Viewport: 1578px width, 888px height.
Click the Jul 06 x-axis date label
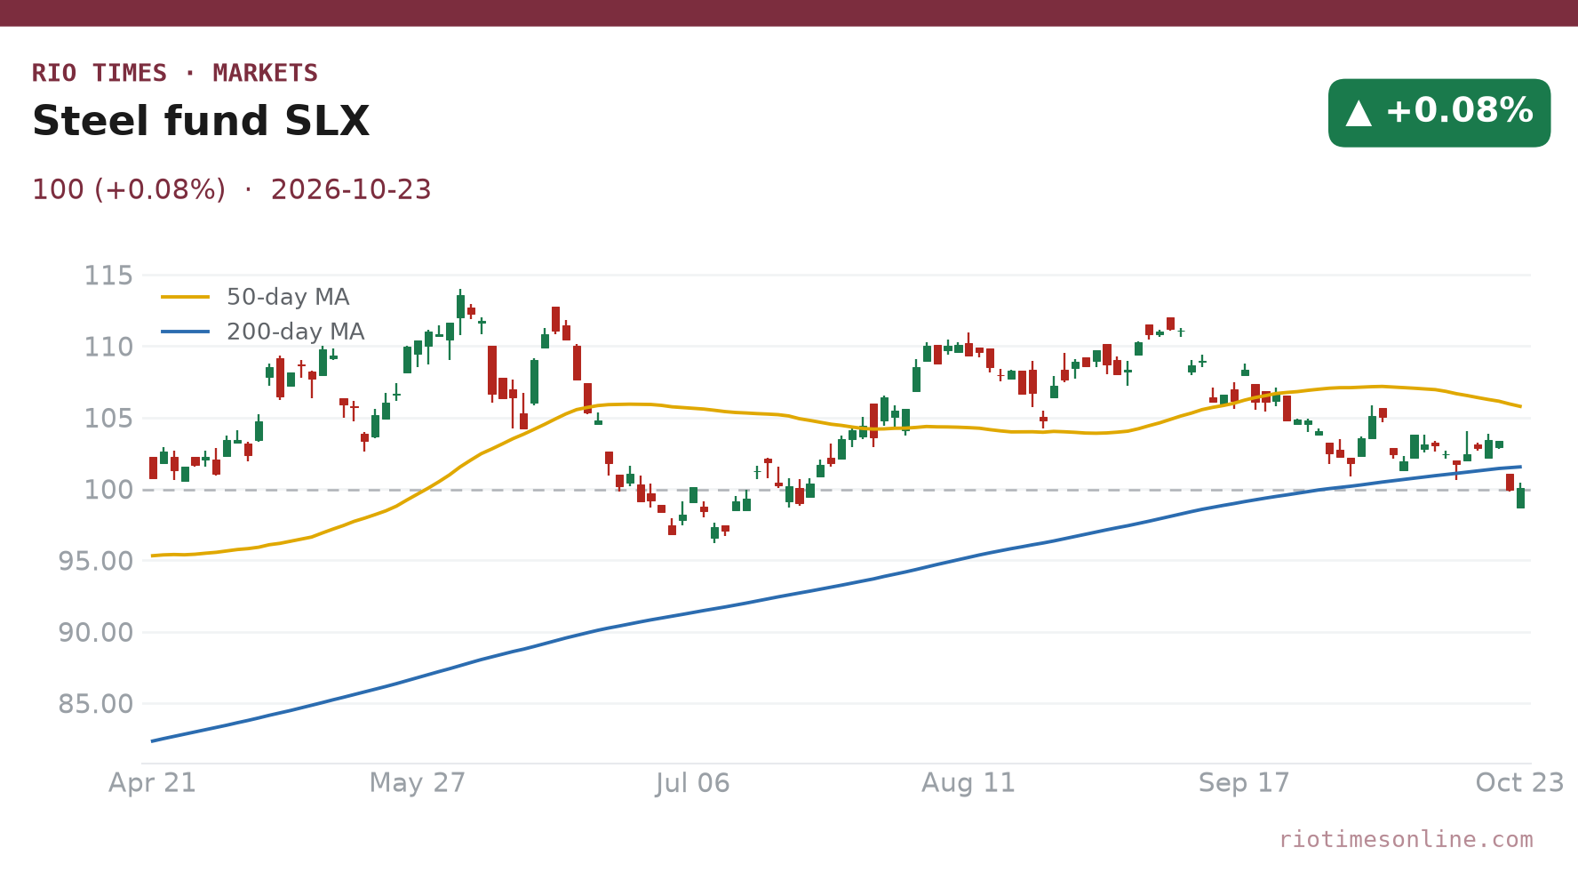tap(693, 783)
